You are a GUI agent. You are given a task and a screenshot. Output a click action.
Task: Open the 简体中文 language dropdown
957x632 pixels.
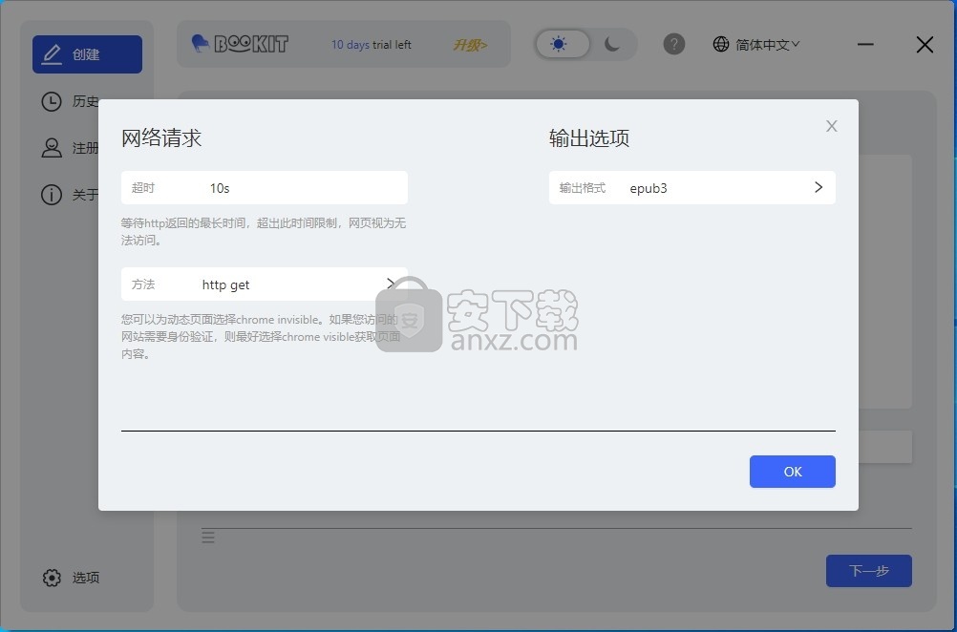(x=767, y=45)
